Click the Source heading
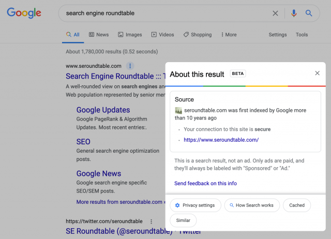The height and width of the screenshot is (239, 331). pyautogui.click(x=184, y=99)
